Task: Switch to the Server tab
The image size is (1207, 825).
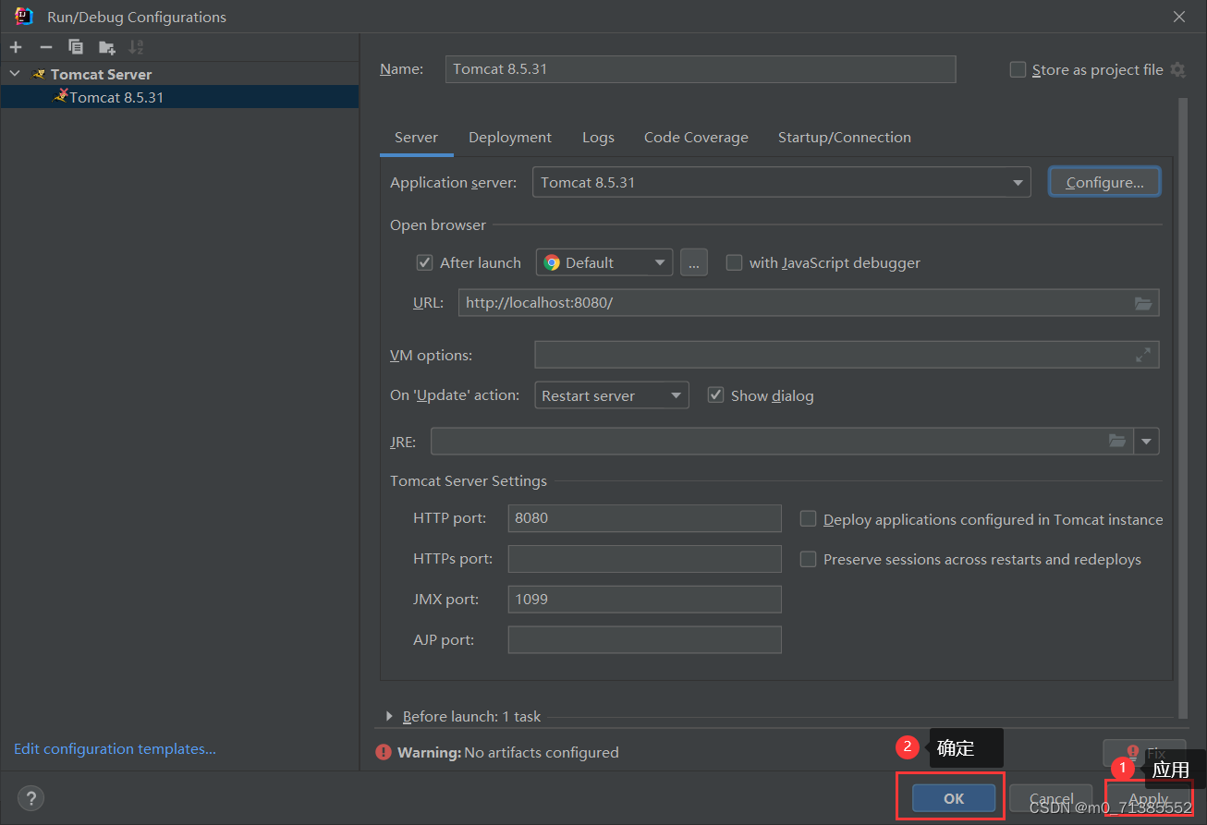Action: coord(416,138)
